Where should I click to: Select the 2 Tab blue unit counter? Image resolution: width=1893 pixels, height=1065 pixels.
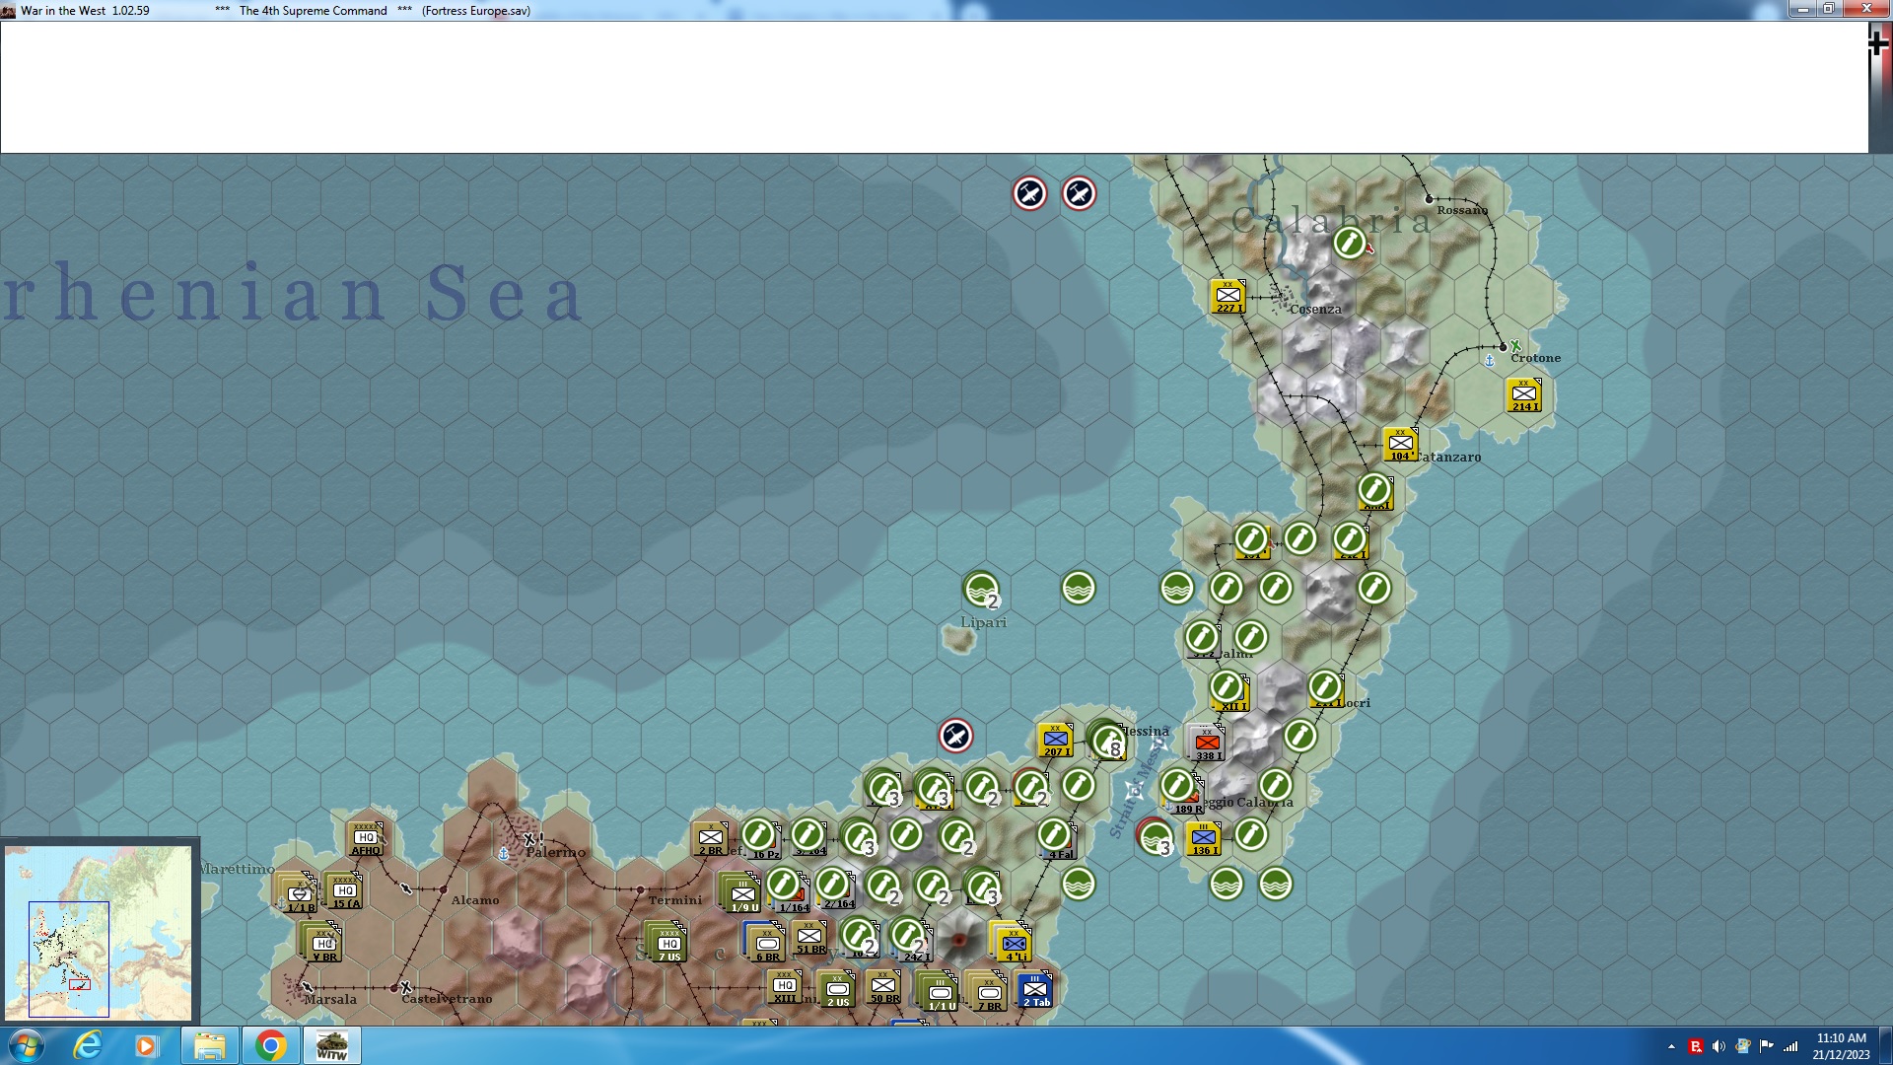click(x=1035, y=990)
